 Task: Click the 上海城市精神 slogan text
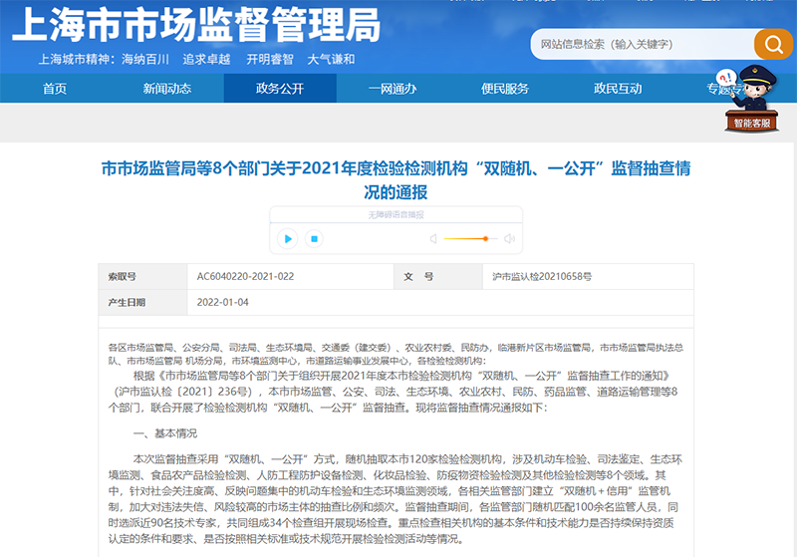pos(196,60)
